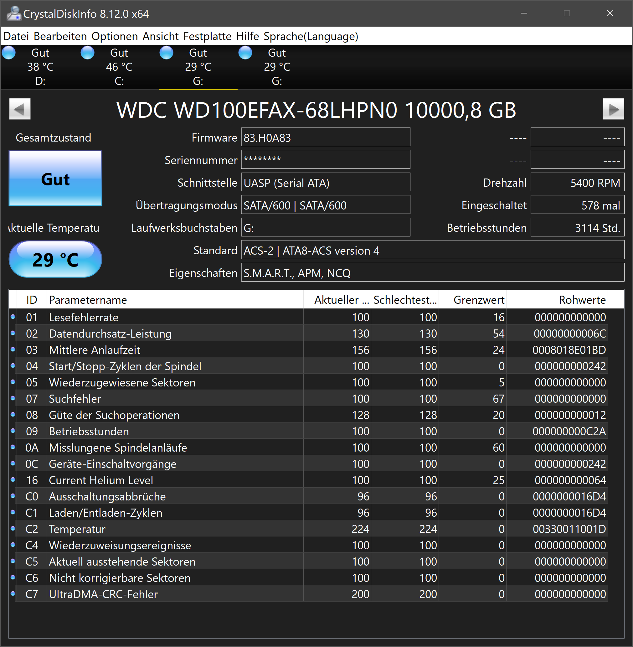Click the Firmware value field
Viewport: 633px width, 647px height.
[x=325, y=137]
